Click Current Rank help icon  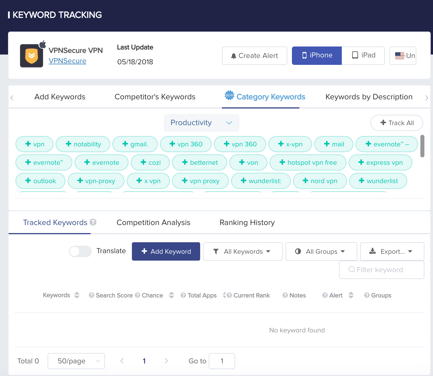point(229,295)
